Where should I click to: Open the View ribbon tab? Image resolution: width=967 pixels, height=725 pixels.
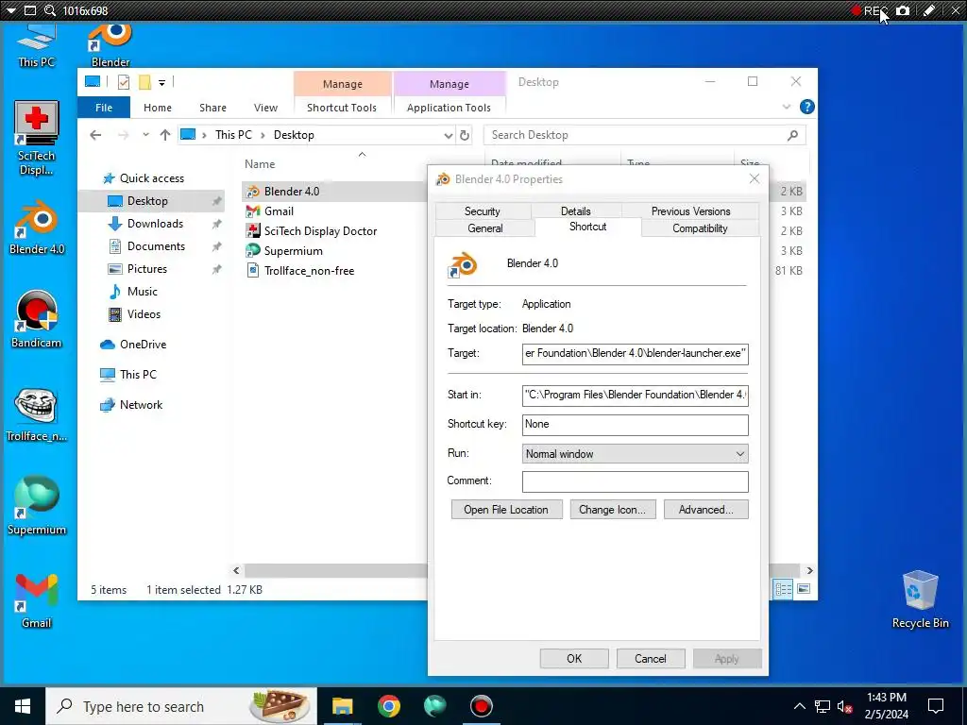(265, 108)
